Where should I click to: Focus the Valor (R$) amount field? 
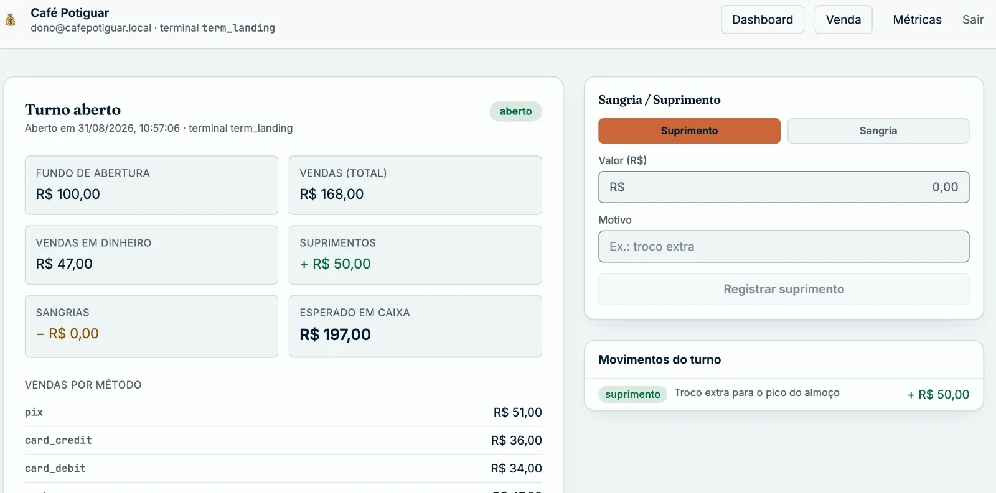pyautogui.click(x=784, y=187)
